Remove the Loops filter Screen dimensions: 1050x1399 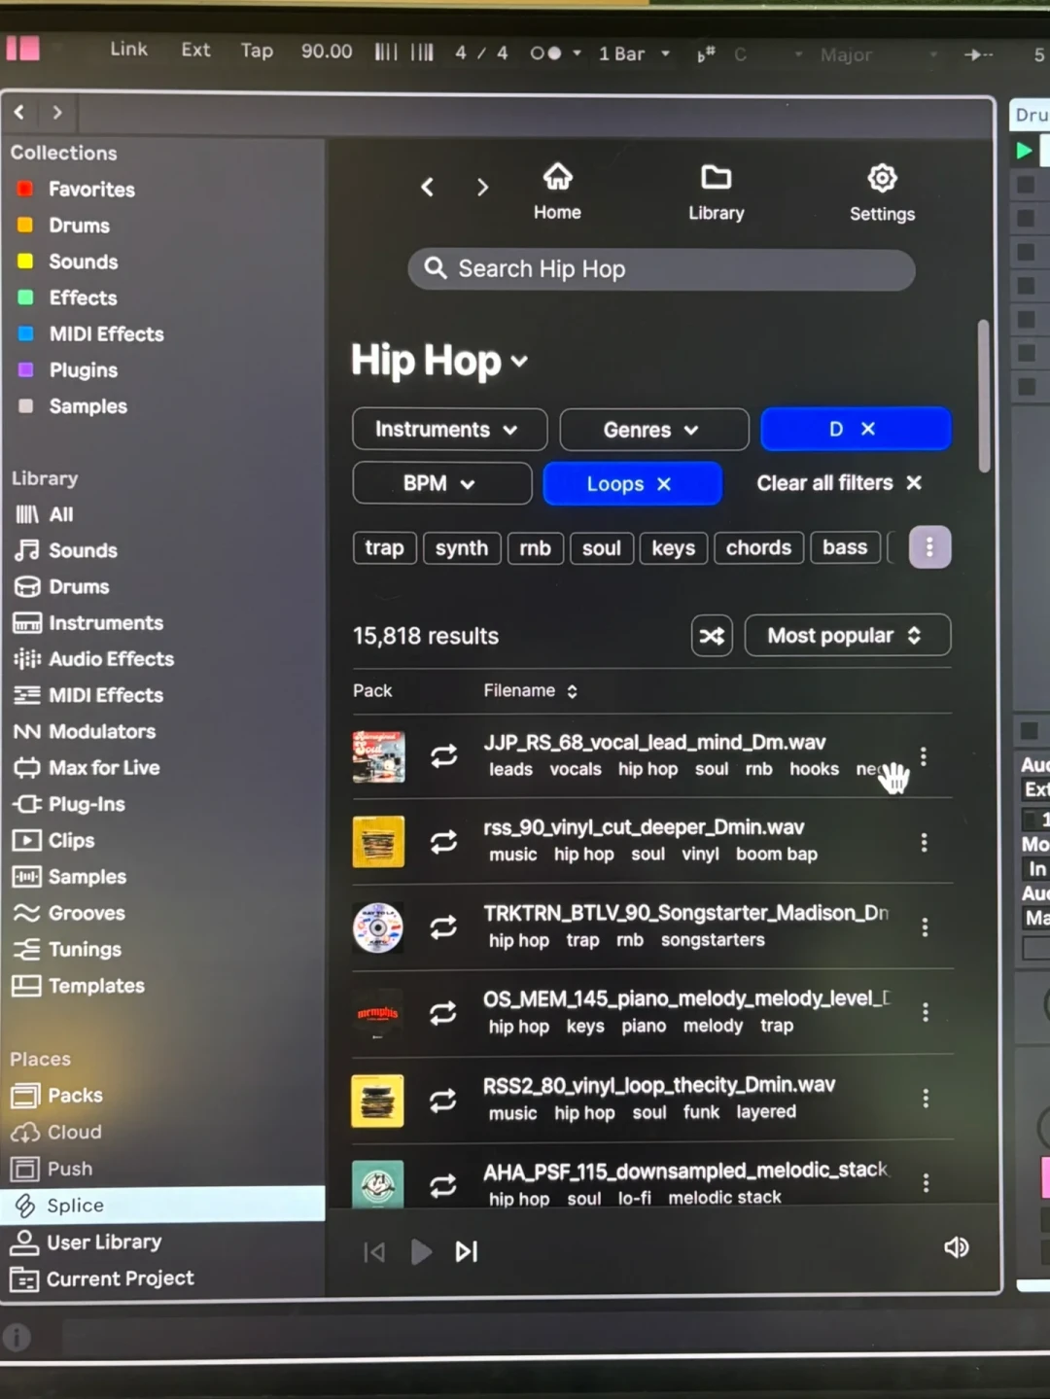pos(664,484)
